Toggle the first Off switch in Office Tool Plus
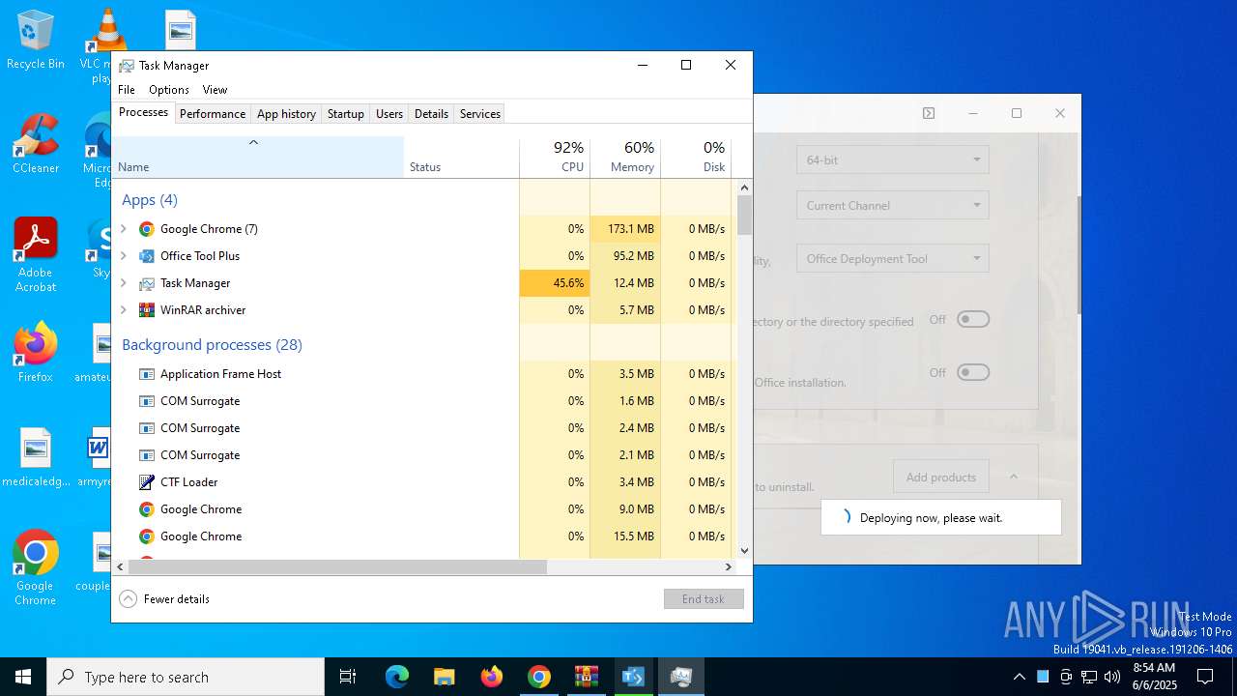This screenshot has width=1237, height=696. coord(973,320)
